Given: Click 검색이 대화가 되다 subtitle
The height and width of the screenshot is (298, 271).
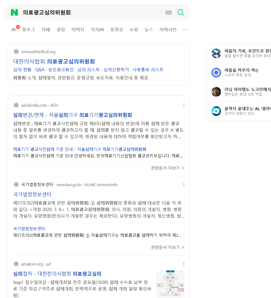Looking at the screenshot, I should tap(239, 114).
